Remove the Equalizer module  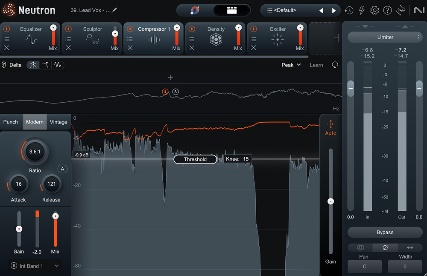(x=6, y=48)
